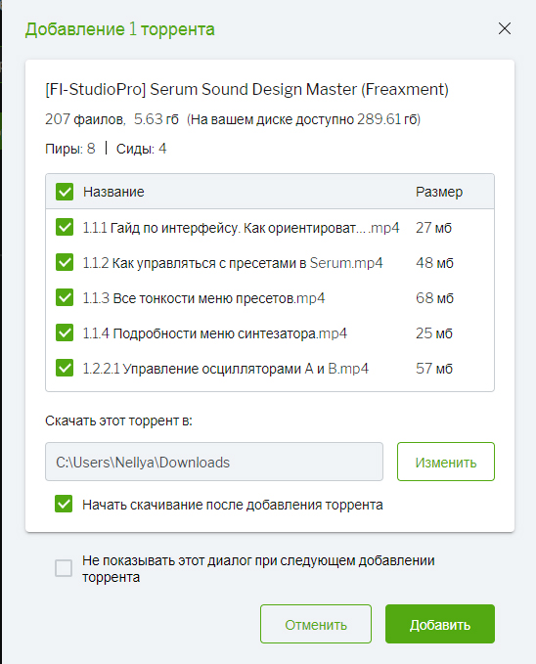
Task: Toggle the select-all Название checkbox
Action: [x=65, y=192]
